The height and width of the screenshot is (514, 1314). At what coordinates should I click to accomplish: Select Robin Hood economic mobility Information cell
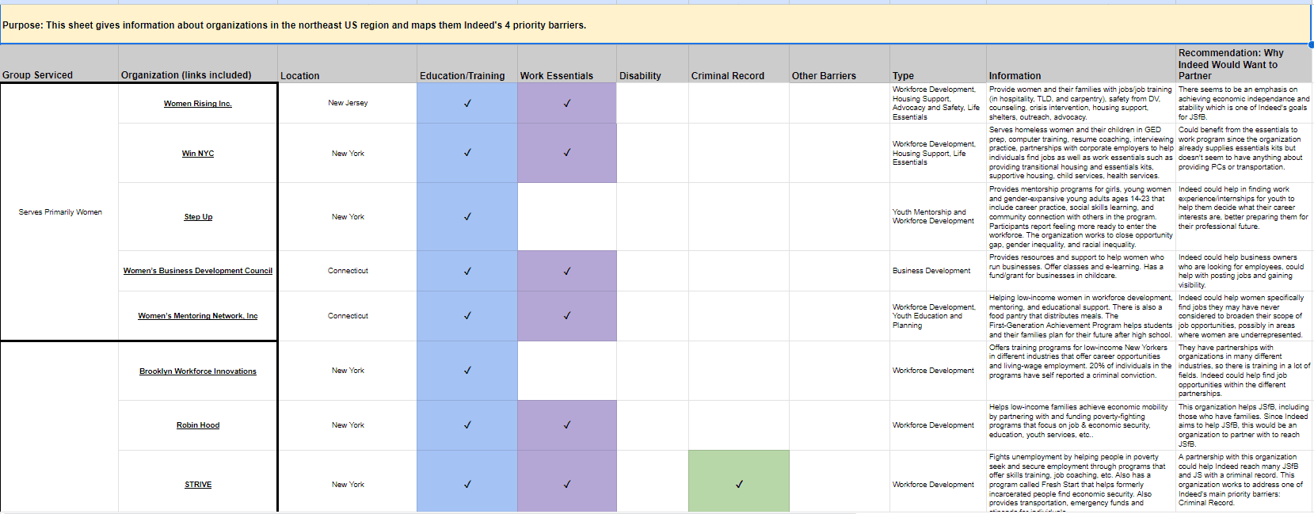[1081, 425]
